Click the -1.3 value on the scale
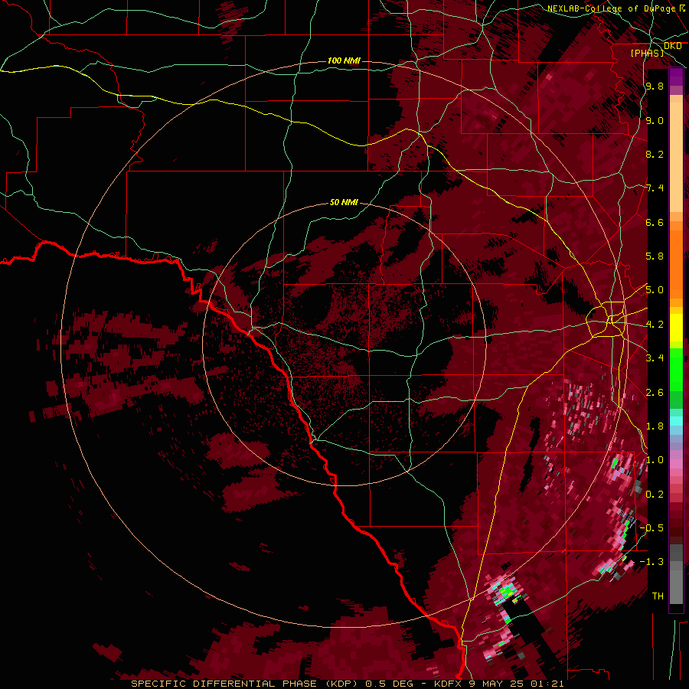The height and width of the screenshot is (689, 689). 651,562
